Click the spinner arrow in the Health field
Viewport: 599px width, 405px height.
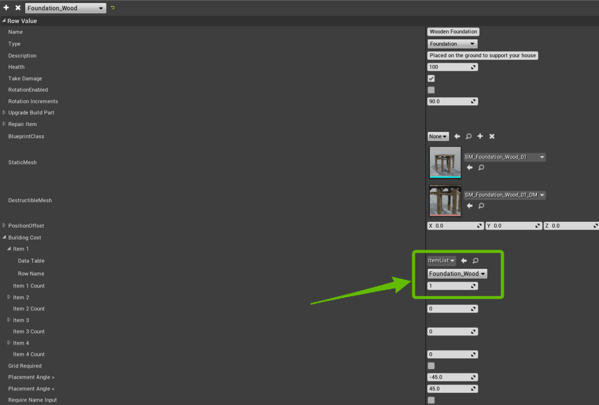click(473, 67)
